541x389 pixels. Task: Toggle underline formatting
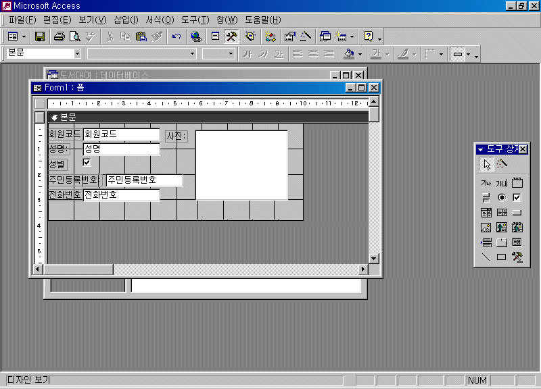coord(279,54)
